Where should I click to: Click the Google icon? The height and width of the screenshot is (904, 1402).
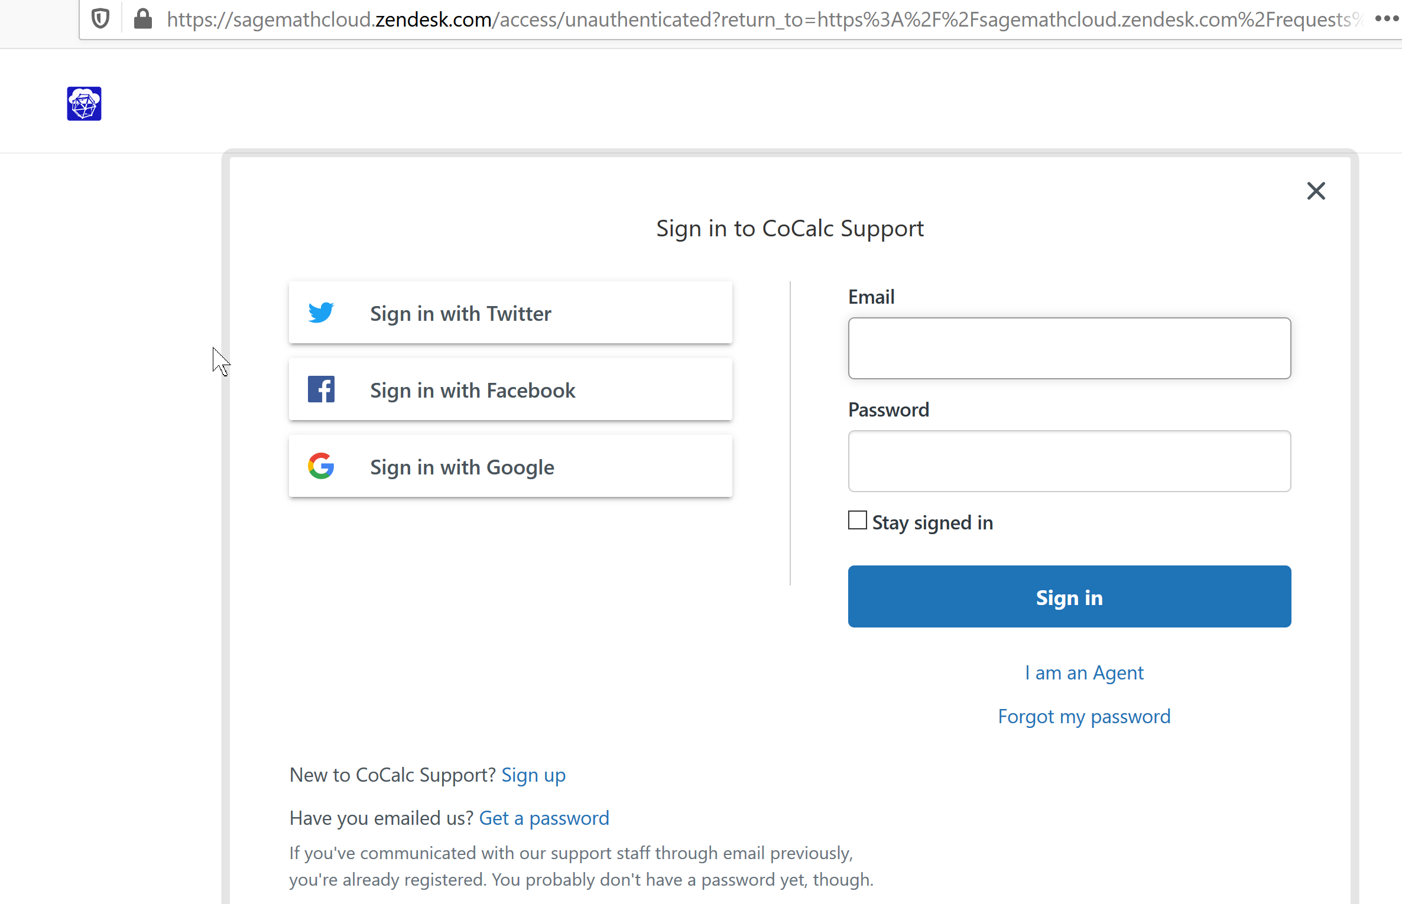tap(321, 466)
